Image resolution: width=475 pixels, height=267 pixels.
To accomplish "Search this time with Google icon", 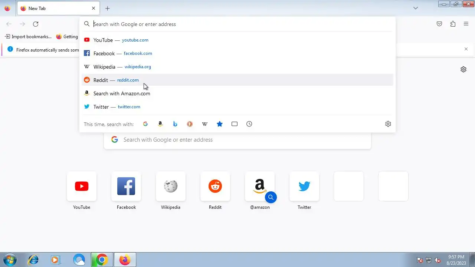I will point(145,124).
